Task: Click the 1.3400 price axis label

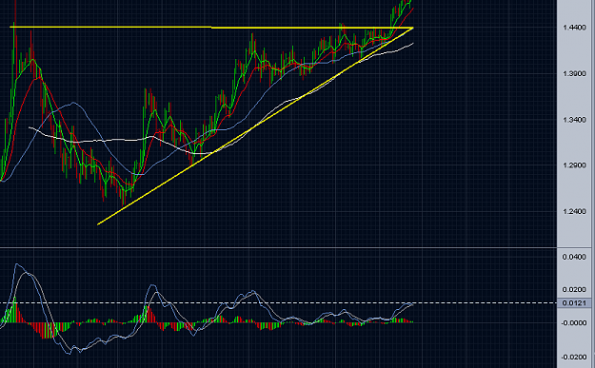Action: click(574, 120)
